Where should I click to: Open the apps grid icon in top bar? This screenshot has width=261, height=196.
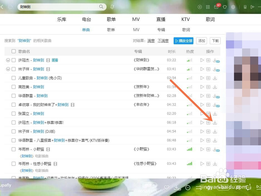tap(208, 7)
